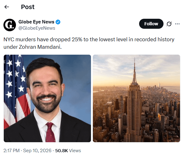This screenshot has height=155, width=181.
Task: Click the Post header title
Action: 28,7
